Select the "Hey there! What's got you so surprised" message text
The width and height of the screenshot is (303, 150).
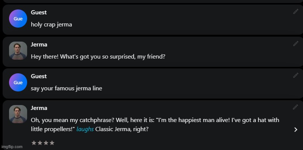(x=98, y=57)
